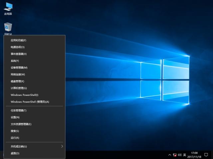Run Windows PowerShell (管理员)(A)

pyautogui.click(x=34, y=102)
